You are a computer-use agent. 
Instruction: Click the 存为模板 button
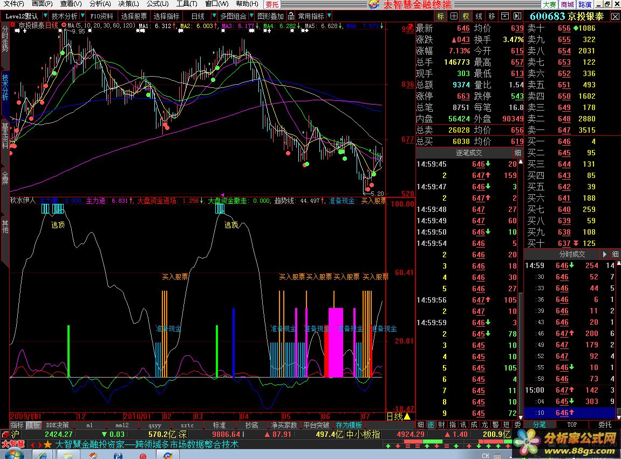point(349,425)
